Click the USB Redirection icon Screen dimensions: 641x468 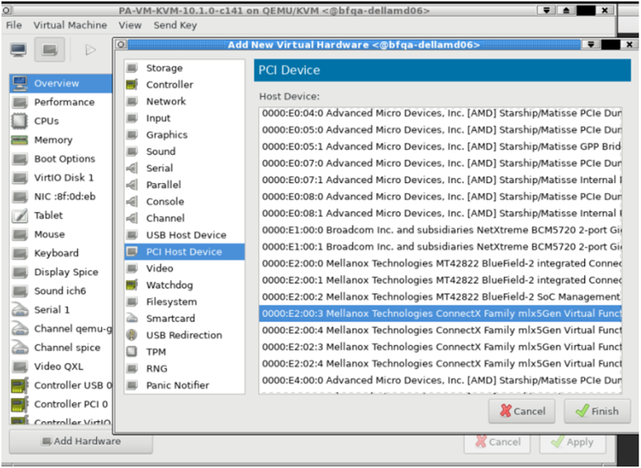(131, 336)
